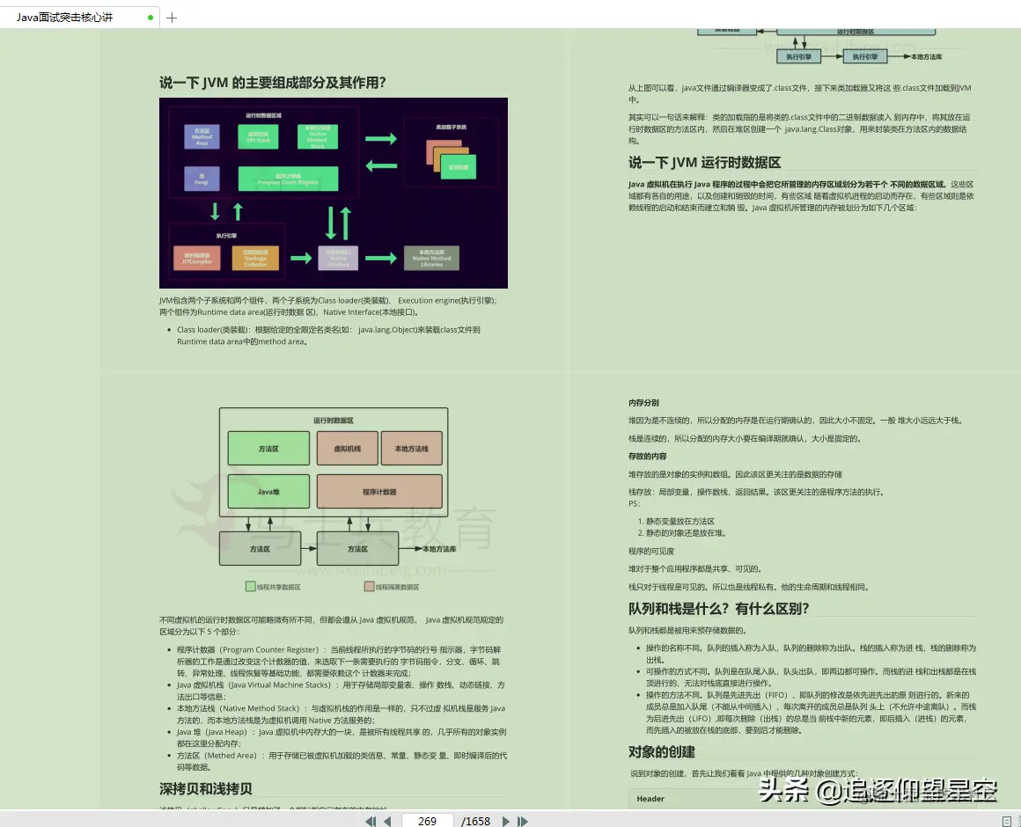1021x827 pixels.
Task: Click the dark JVM components diagram image
Action: 334,193
